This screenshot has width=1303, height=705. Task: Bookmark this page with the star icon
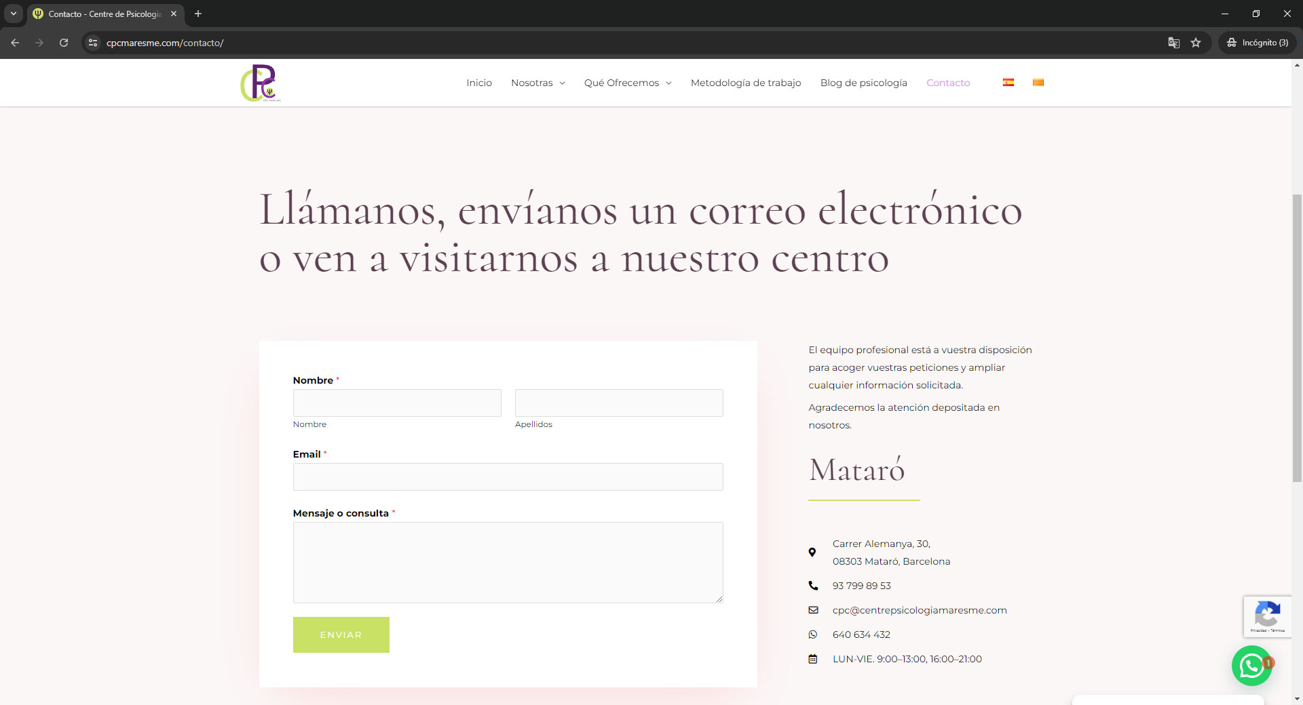(1196, 43)
